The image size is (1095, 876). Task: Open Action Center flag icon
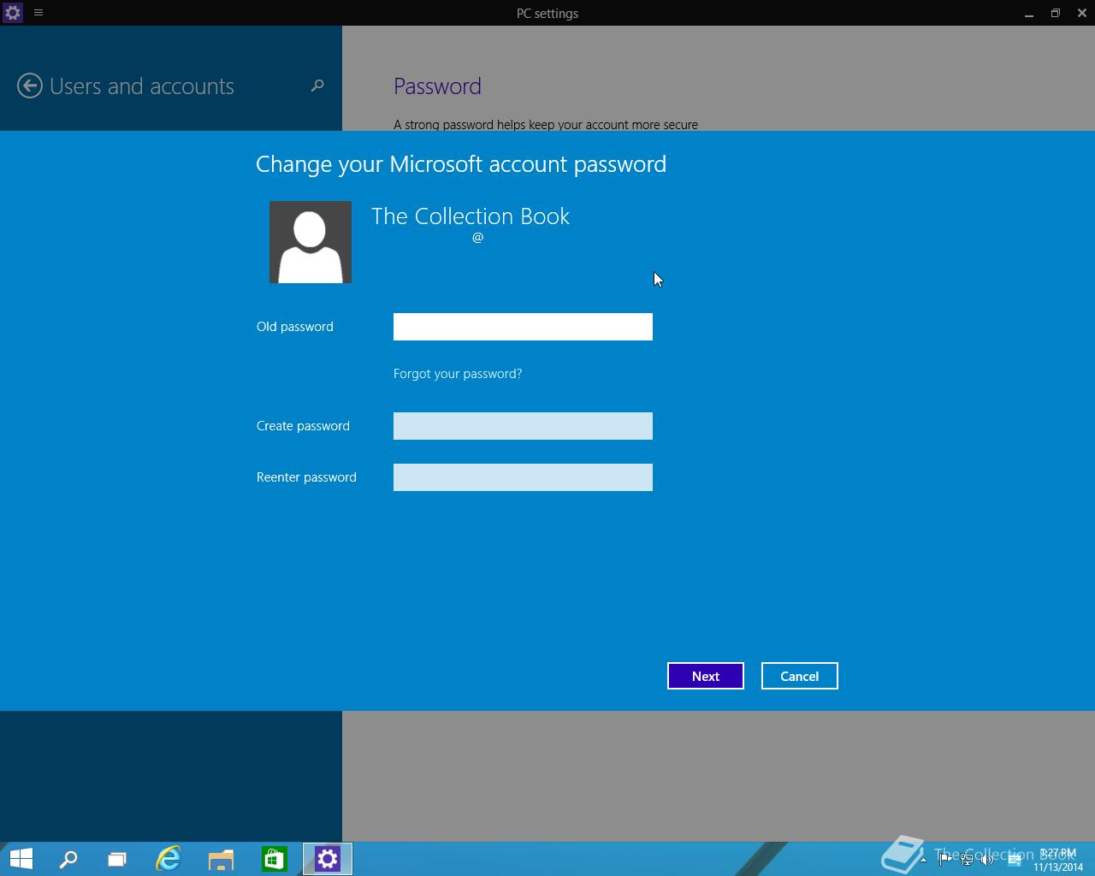[x=944, y=860]
